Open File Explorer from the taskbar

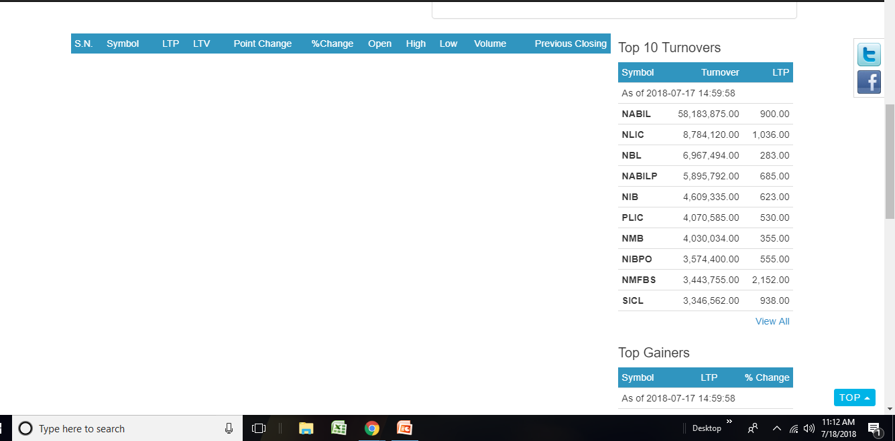[306, 428]
